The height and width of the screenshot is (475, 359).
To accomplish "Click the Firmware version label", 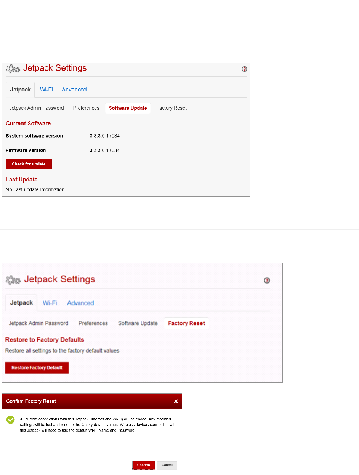I will coord(26,151).
